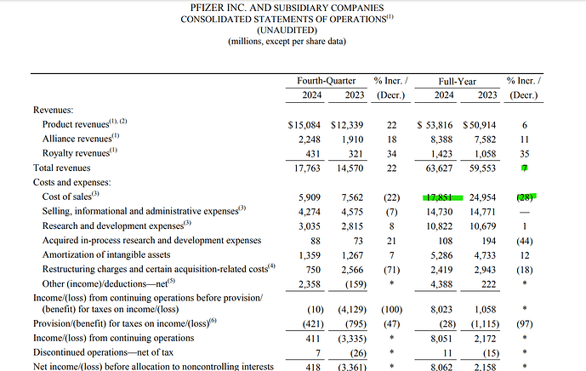Select fourth-quarter 2023 total revenues 14,570
The image size is (586, 371).
tap(350, 168)
